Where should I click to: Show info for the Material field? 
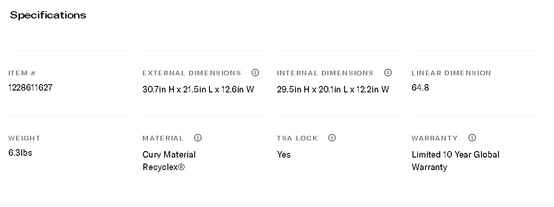pyautogui.click(x=198, y=138)
